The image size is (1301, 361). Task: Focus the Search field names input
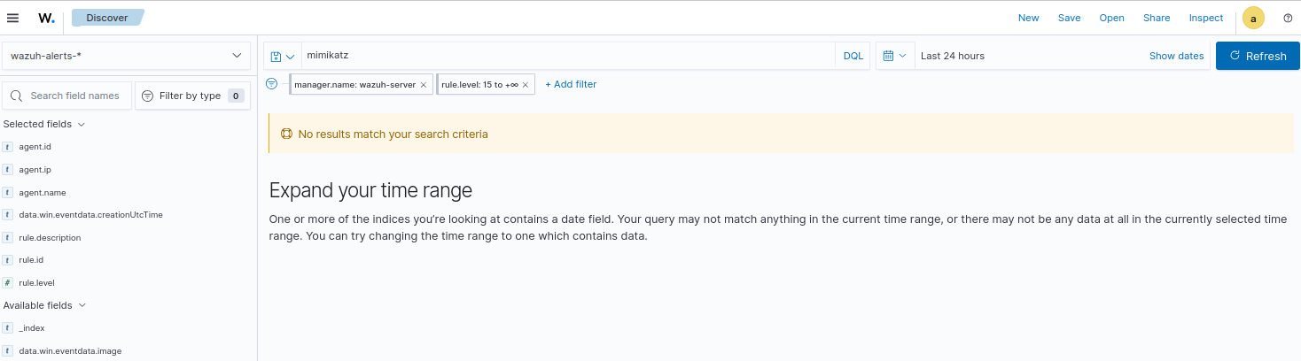tap(74, 96)
